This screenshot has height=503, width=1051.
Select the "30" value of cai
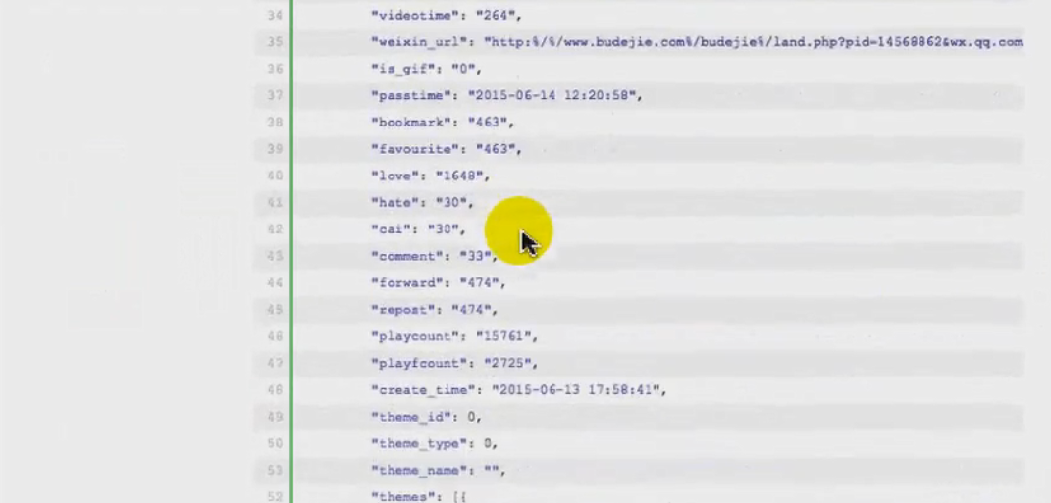click(443, 229)
